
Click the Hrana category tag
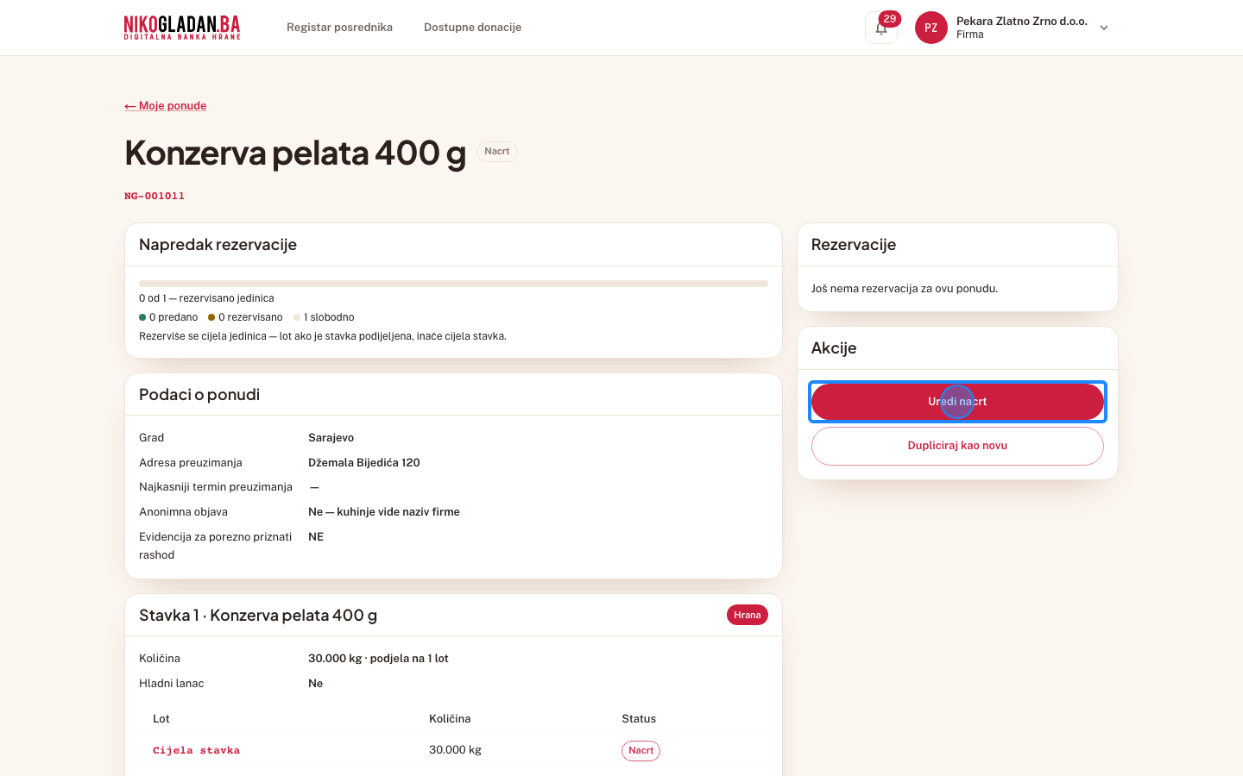coord(748,615)
